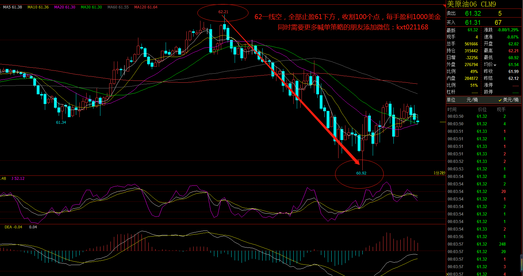This screenshot has width=523, height=276.
Task: Click the 持仓 value 315442
Action: click(471, 51)
